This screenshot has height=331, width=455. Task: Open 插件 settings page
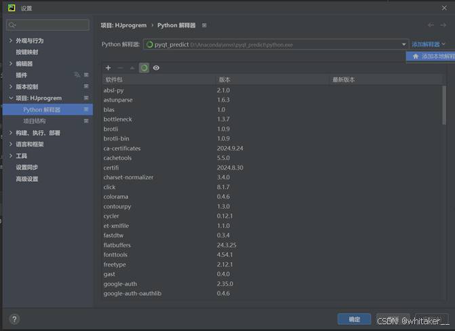(x=22, y=75)
